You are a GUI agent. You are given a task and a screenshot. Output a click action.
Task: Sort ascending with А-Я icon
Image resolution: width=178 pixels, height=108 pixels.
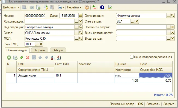point(53,58)
